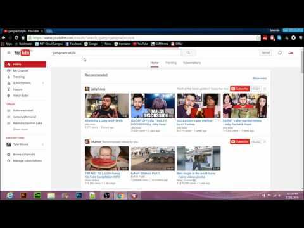Open the Jaby Koay channel name
Viewport: 304px width, 228px height.
click(x=98, y=89)
